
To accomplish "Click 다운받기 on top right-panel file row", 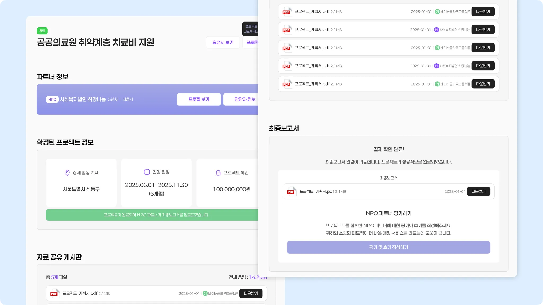I will pyautogui.click(x=483, y=12).
